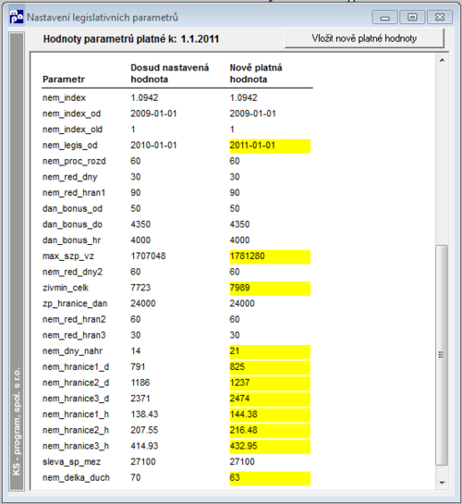
Task: Select the nem_dny_nahr new value 21
Action: (270, 351)
